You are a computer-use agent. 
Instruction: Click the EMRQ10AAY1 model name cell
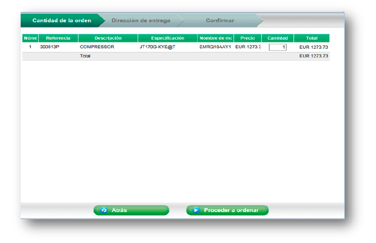tap(215, 47)
